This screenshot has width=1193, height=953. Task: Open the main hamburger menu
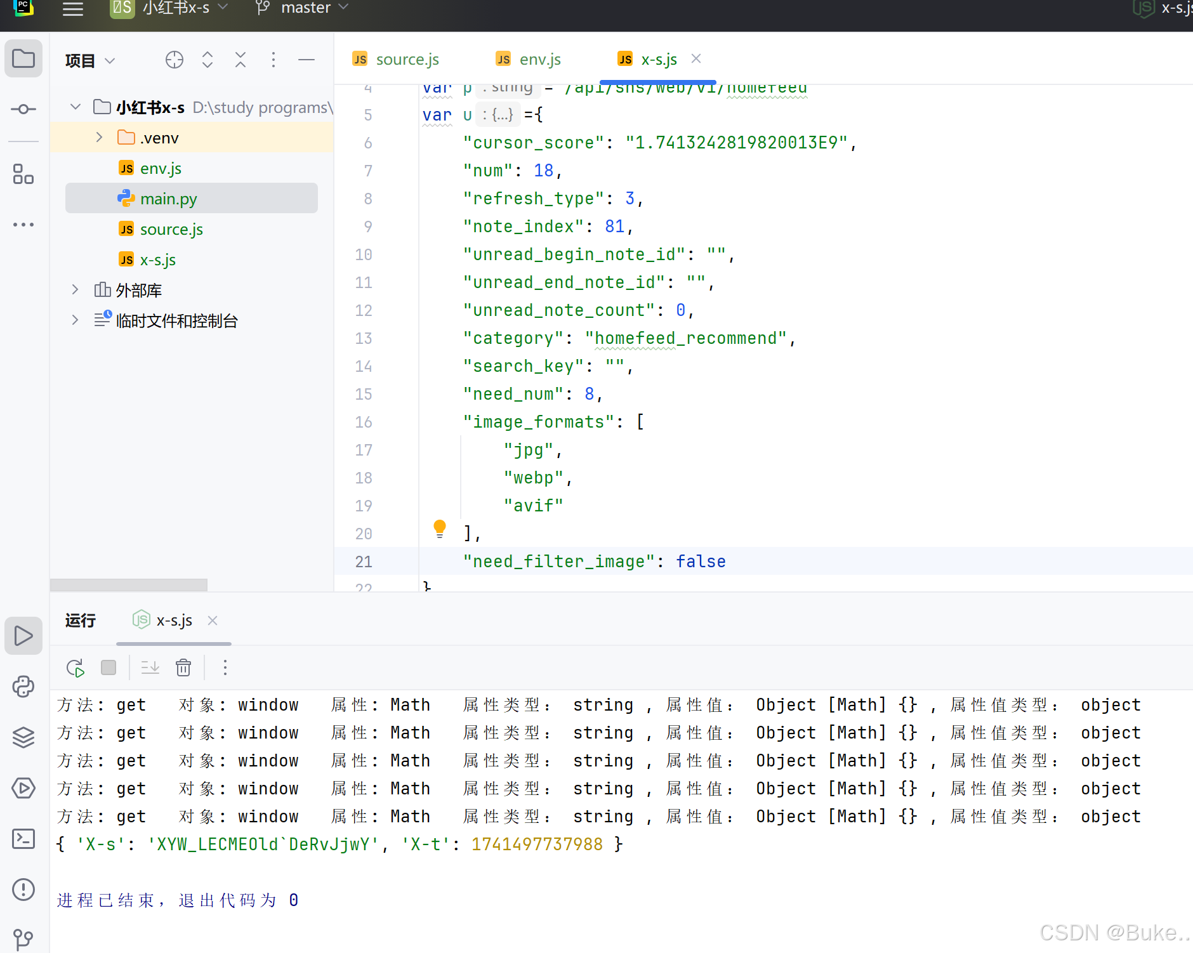click(x=73, y=9)
